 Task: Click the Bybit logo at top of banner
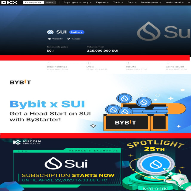click(x=20, y=82)
